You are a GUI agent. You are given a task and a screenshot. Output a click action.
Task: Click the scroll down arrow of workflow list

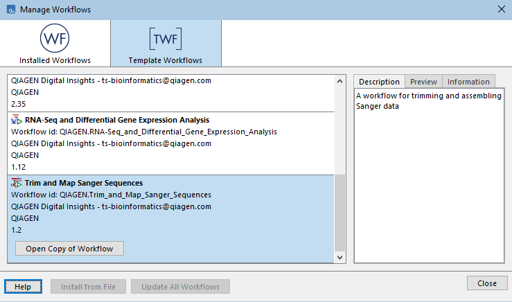339,257
